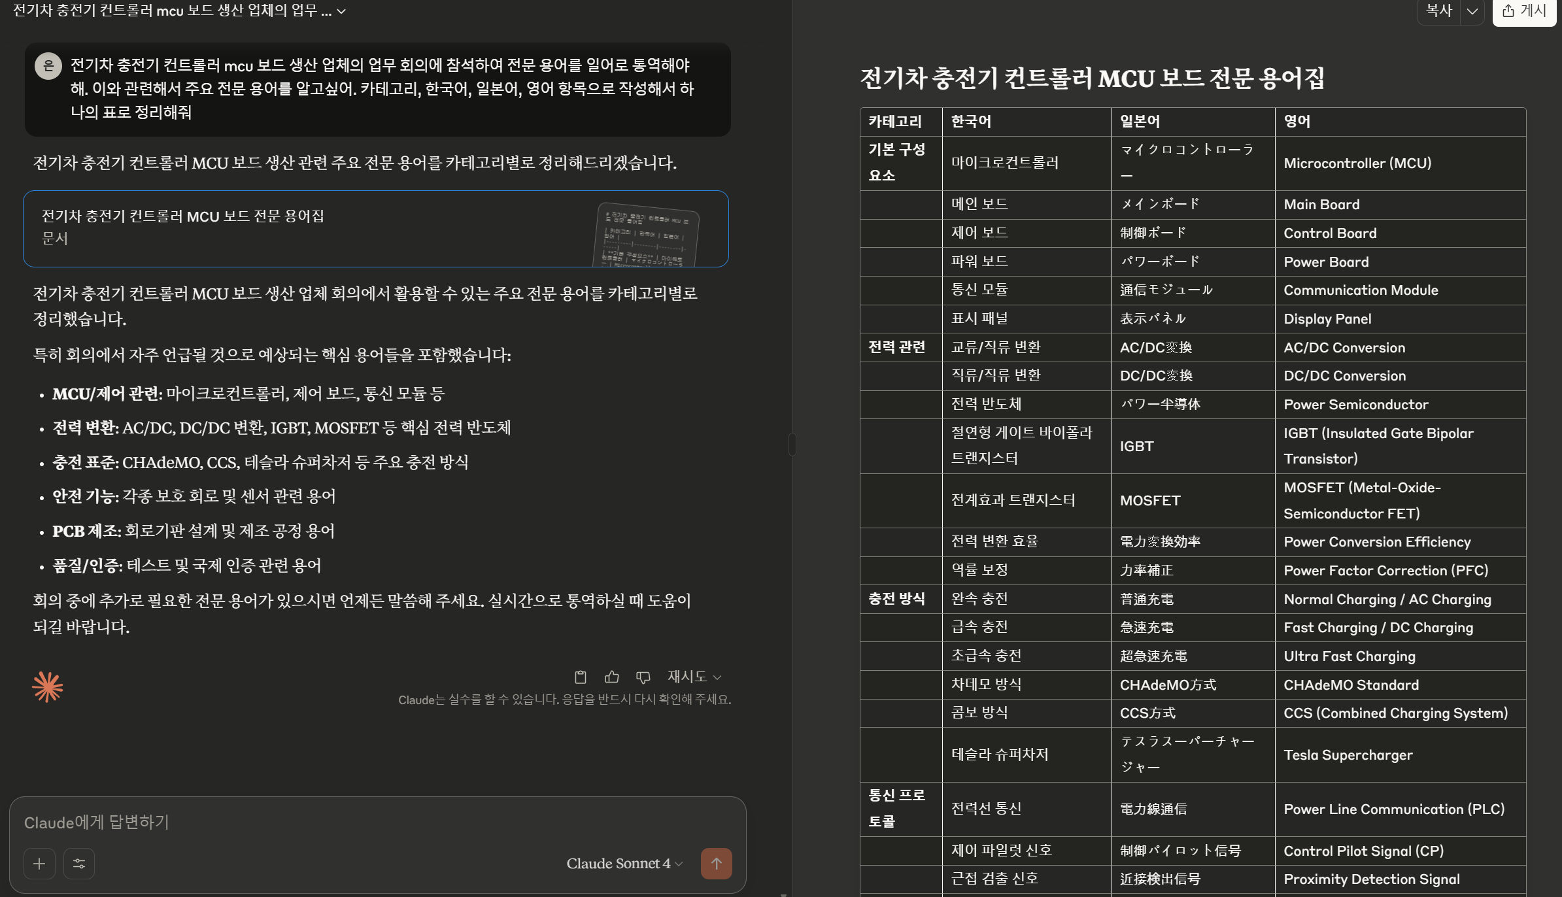1562x897 pixels.
Task: Click the artifact title heading text
Action: (1092, 78)
